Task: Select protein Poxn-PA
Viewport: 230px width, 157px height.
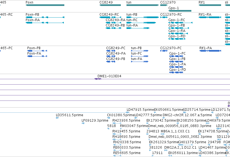Action: coord(37,56)
